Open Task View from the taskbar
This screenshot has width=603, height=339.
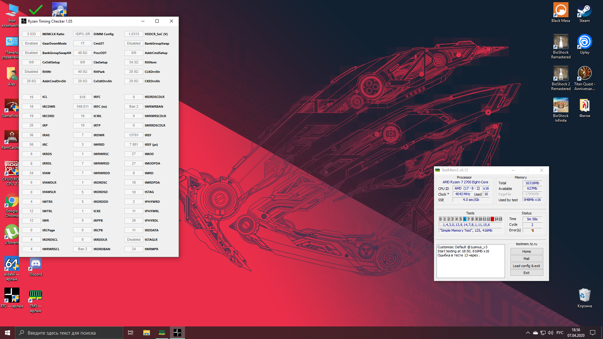131,333
